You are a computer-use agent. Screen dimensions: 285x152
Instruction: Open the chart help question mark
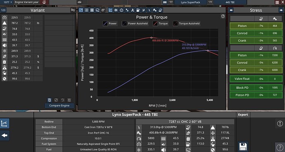tap(223, 17)
